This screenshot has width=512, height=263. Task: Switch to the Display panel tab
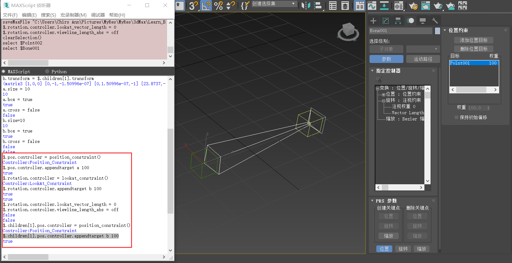point(423,21)
